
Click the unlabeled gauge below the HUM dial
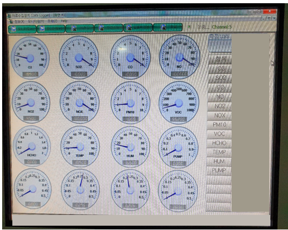(x=130, y=190)
